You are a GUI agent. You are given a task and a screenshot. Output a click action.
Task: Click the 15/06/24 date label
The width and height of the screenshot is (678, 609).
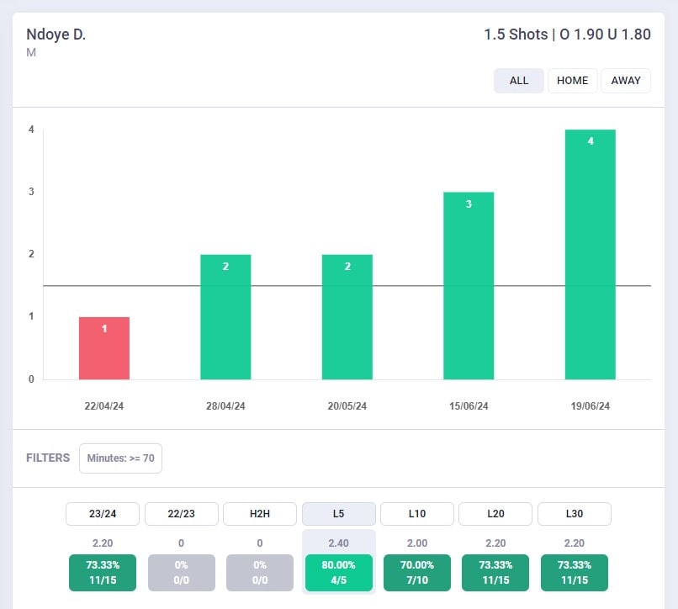(469, 406)
